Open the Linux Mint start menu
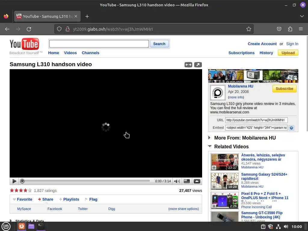The height and width of the screenshot is (231, 308). (6, 226)
